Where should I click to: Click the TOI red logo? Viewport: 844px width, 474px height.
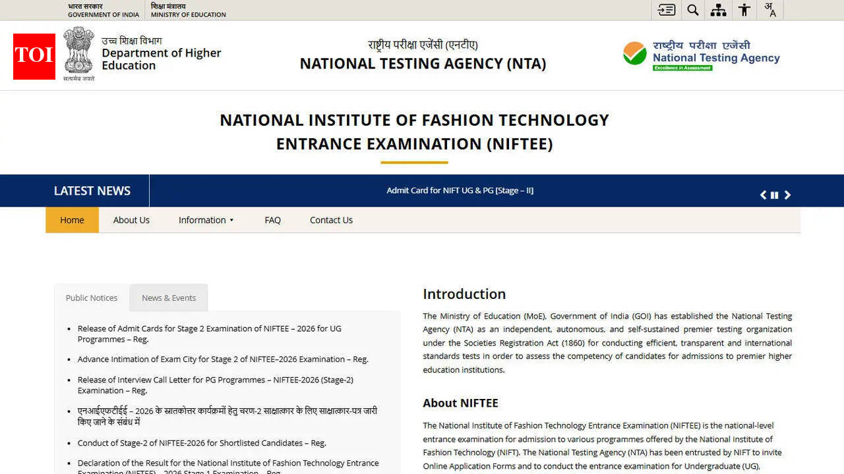[34, 57]
